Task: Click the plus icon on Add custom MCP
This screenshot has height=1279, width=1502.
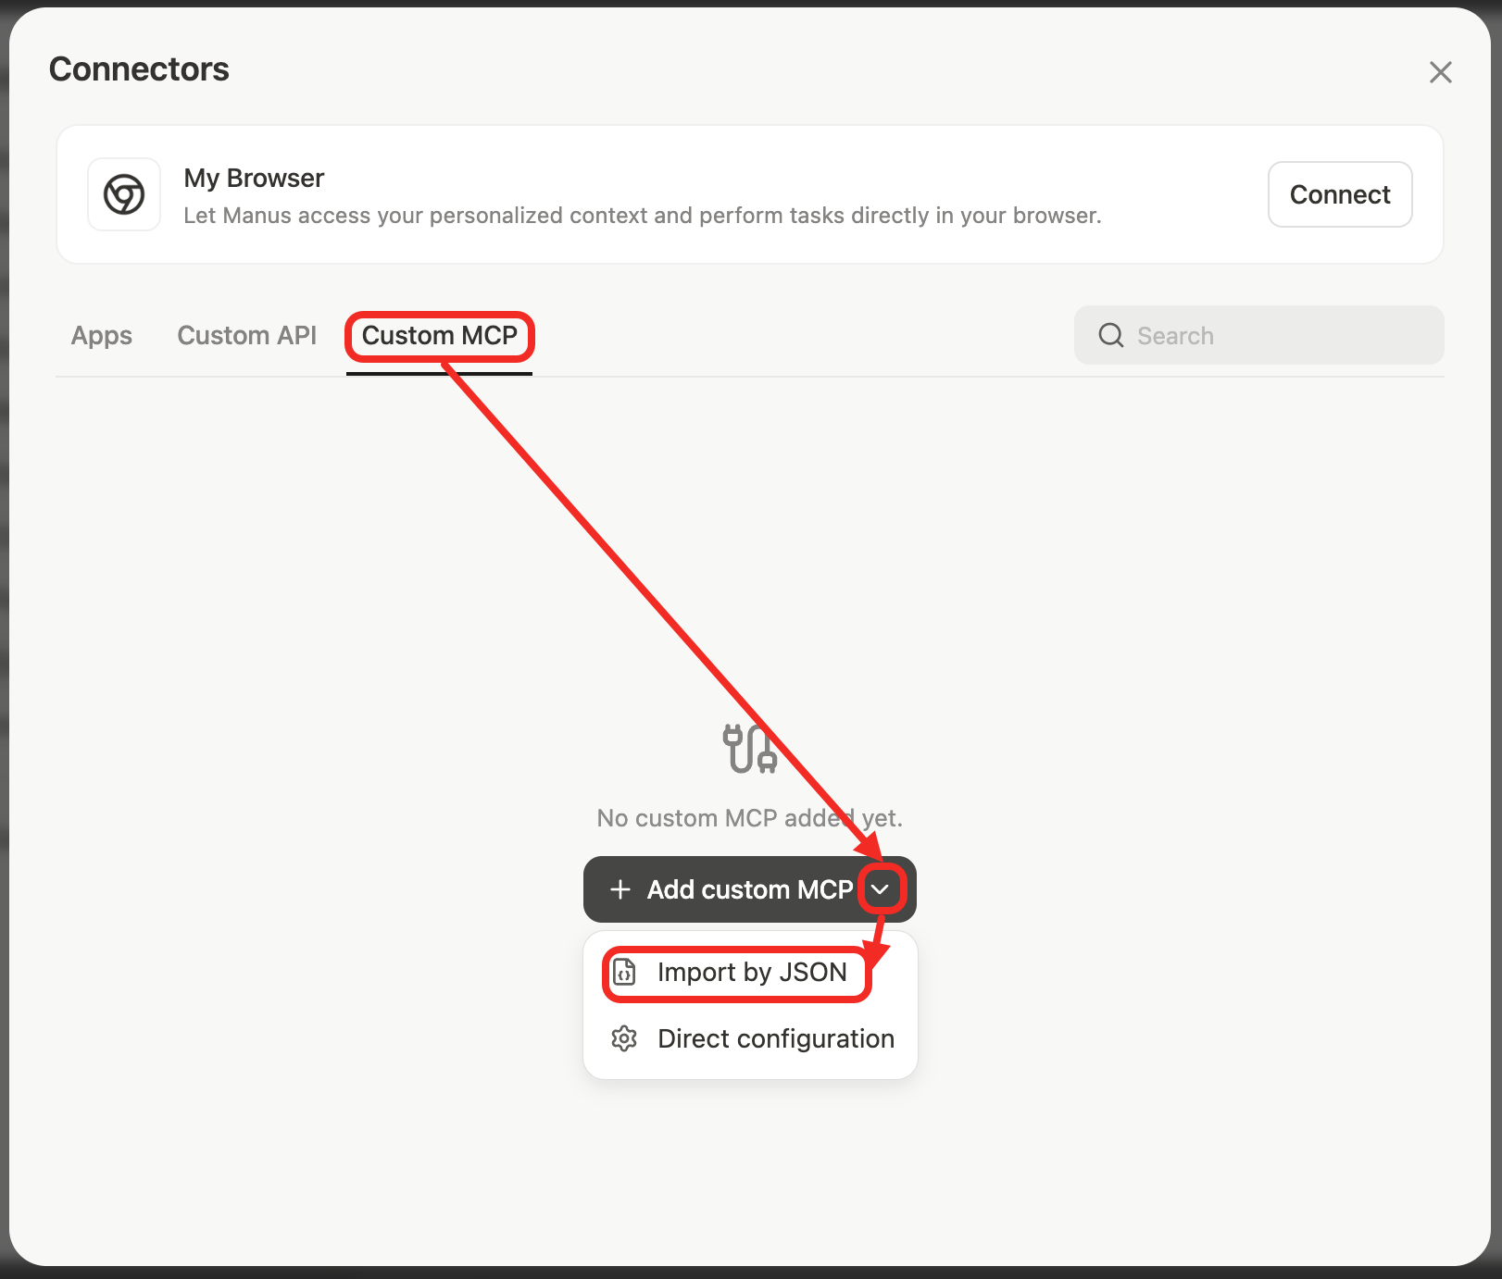Action: [620, 889]
